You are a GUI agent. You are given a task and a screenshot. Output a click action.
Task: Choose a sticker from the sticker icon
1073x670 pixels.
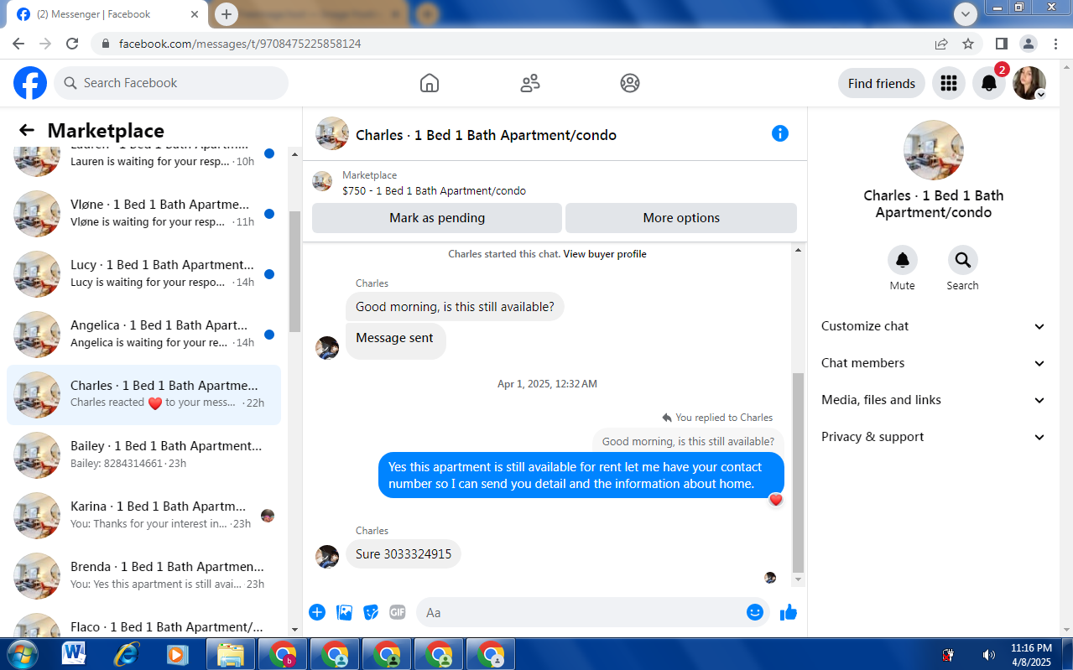(x=371, y=612)
